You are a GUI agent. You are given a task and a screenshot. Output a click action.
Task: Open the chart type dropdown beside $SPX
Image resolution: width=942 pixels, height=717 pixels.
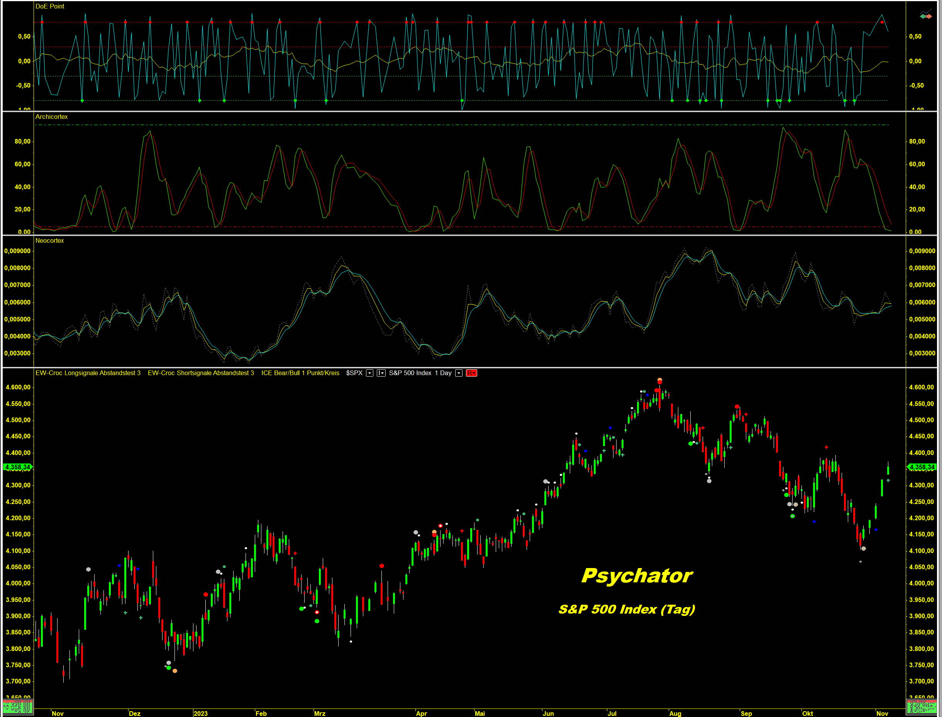pos(381,373)
